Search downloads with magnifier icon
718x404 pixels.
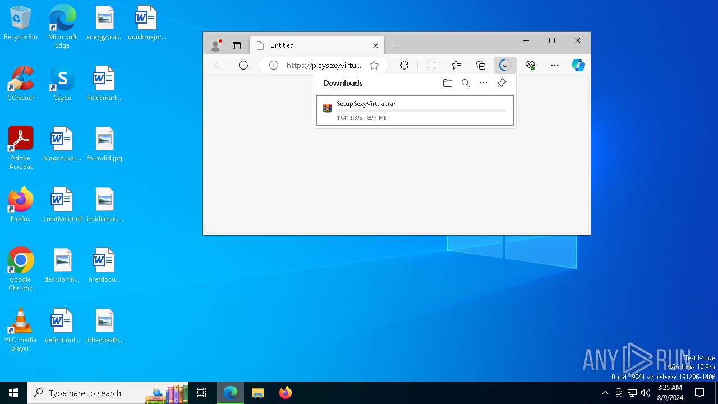click(466, 83)
